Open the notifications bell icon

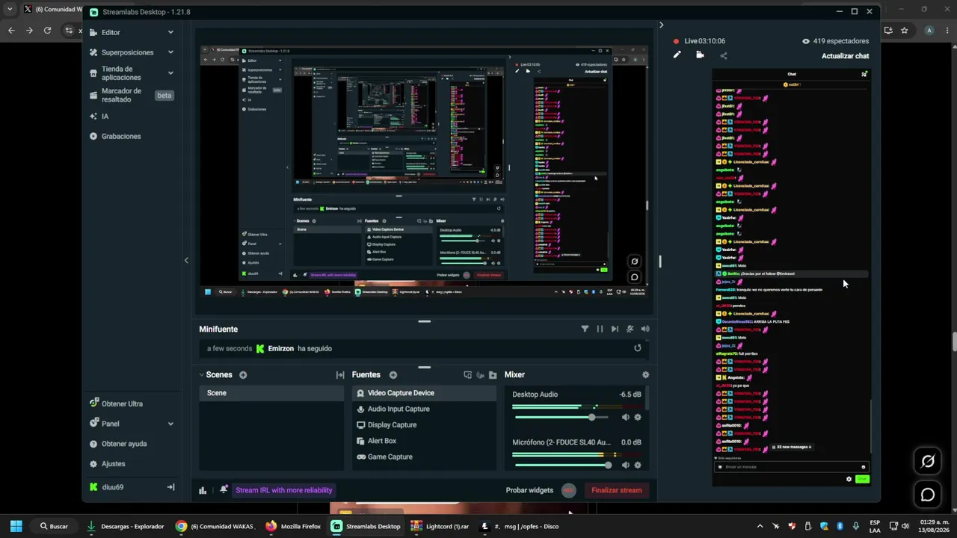pos(224,490)
